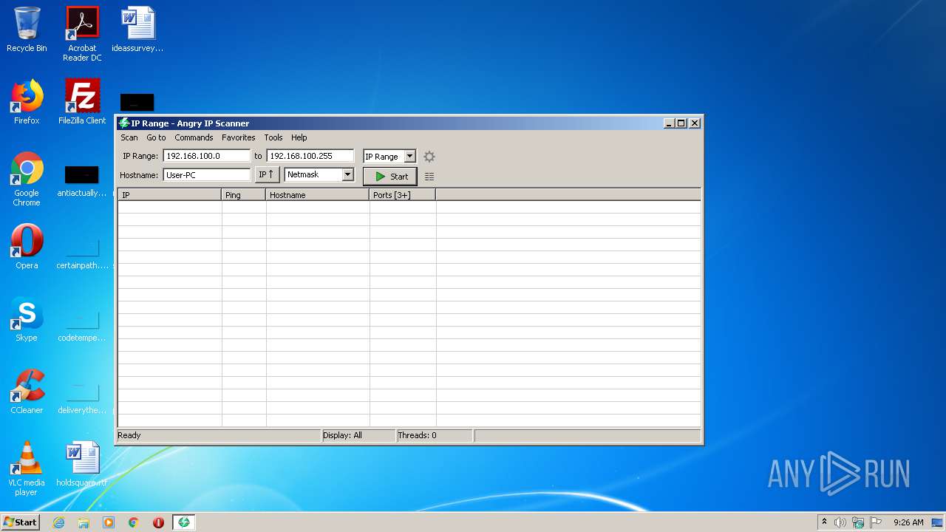946x532 pixels.
Task: Open the Commands menu
Action: point(194,137)
